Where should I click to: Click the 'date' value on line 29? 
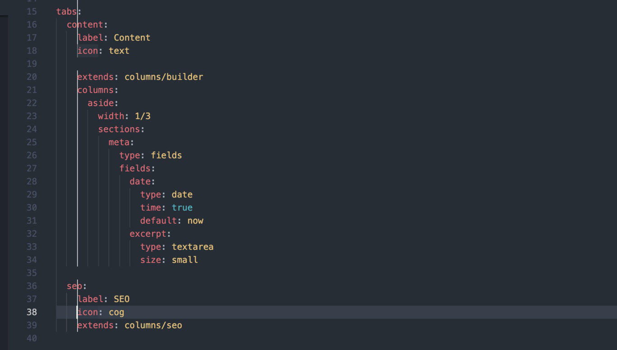click(182, 194)
